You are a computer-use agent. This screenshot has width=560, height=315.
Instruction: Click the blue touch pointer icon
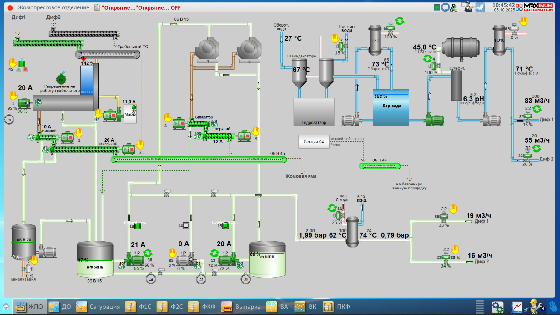click(553, 307)
